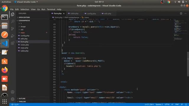Open the View menu
This screenshot has width=189, height=106.
33,9
